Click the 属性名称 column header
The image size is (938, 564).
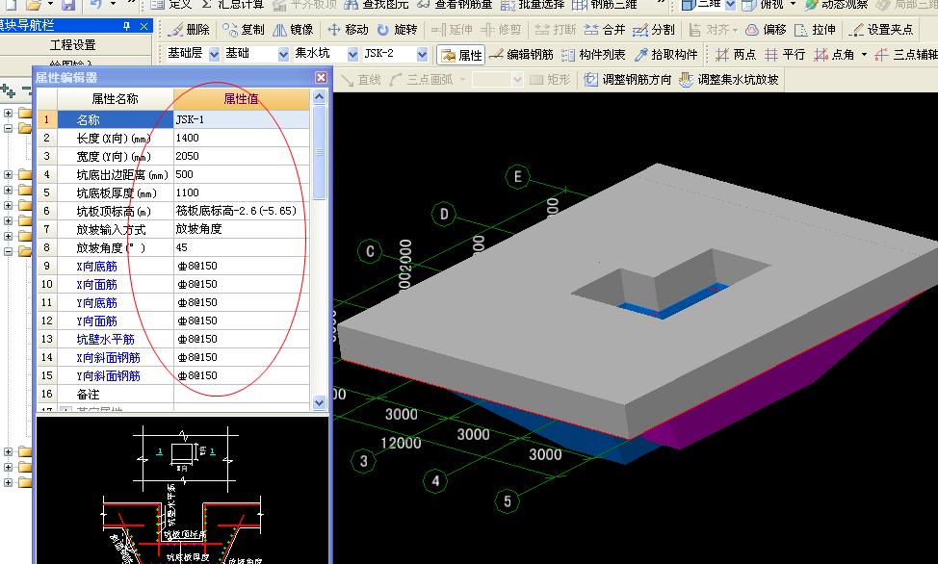click(x=115, y=99)
